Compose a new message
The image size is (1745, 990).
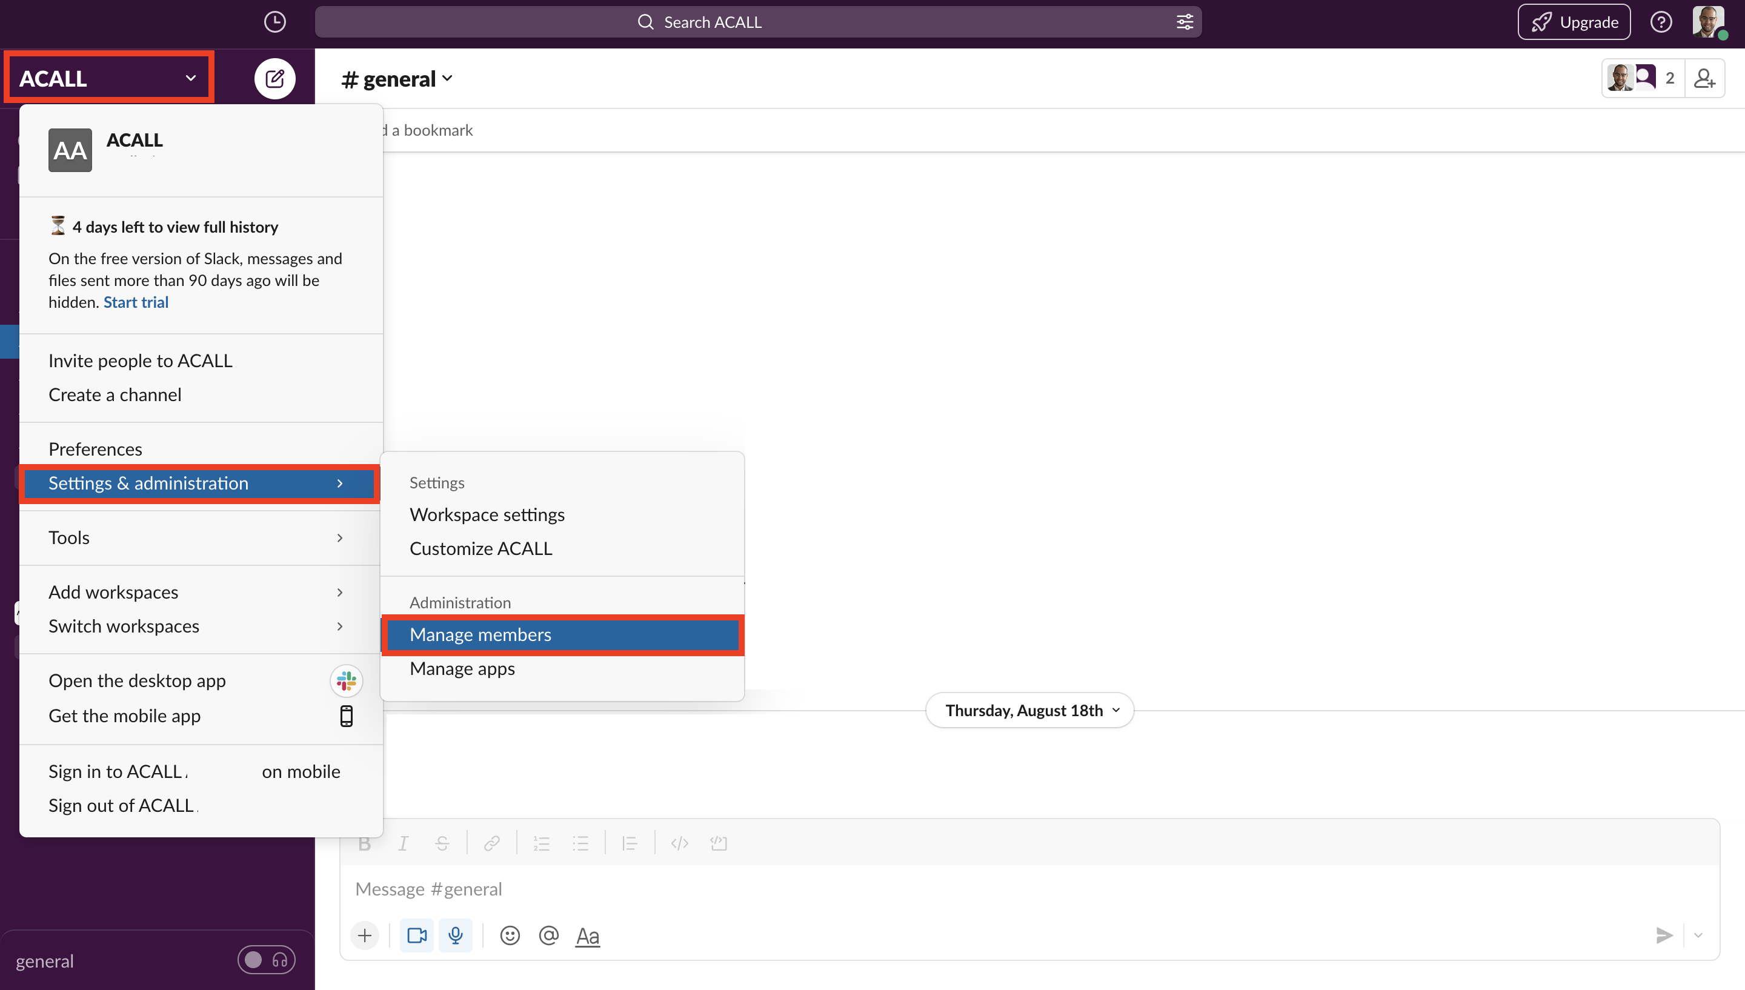coord(274,79)
